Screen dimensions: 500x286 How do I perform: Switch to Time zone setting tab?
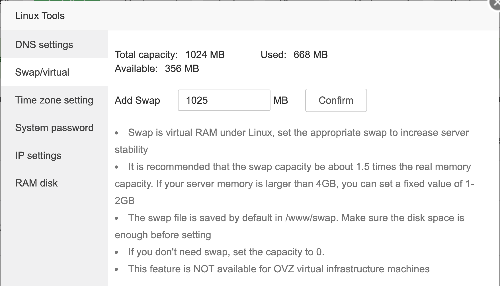coord(54,100)
